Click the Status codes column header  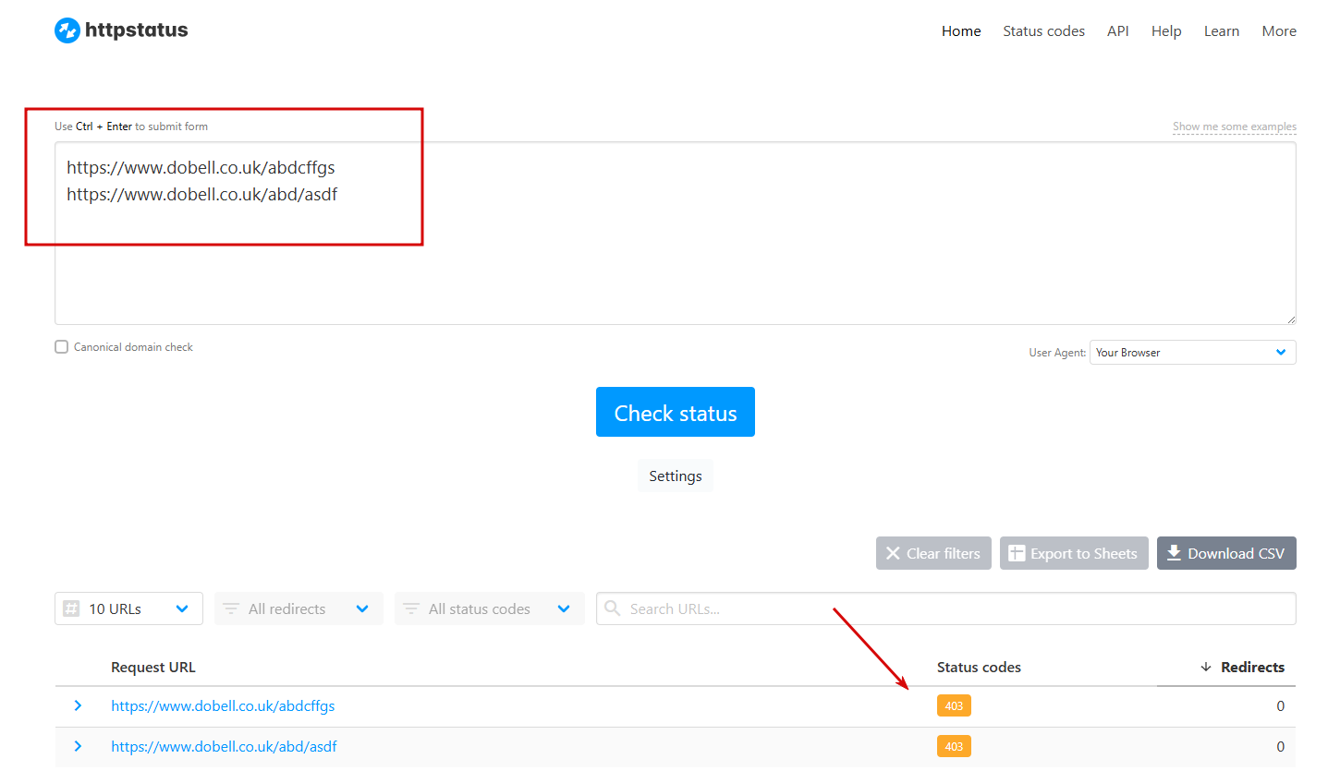coord(979,668)
